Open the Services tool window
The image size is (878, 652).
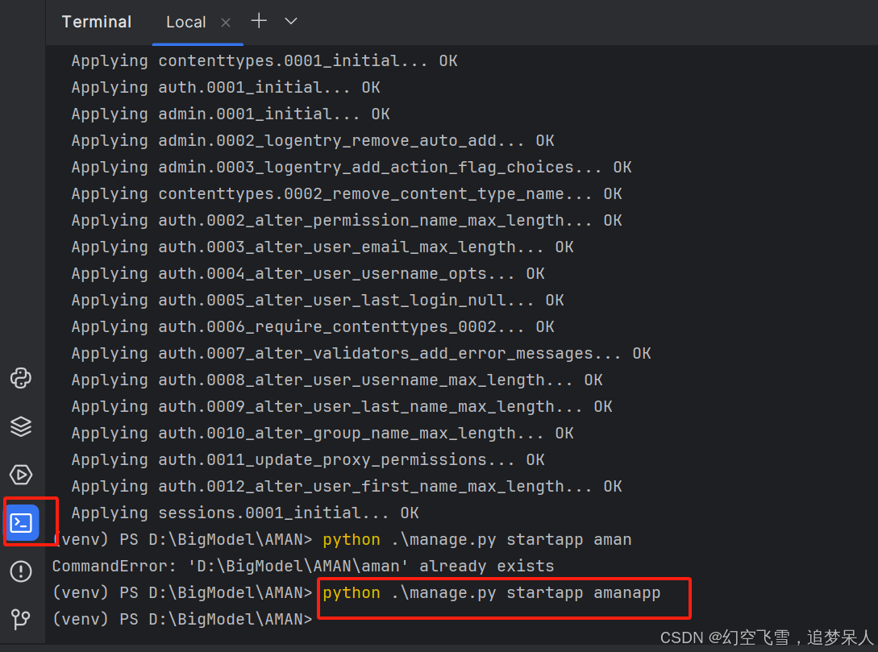[21, 474]
